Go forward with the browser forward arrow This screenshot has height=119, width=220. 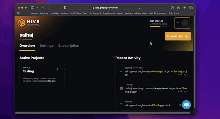pos(49,8)
